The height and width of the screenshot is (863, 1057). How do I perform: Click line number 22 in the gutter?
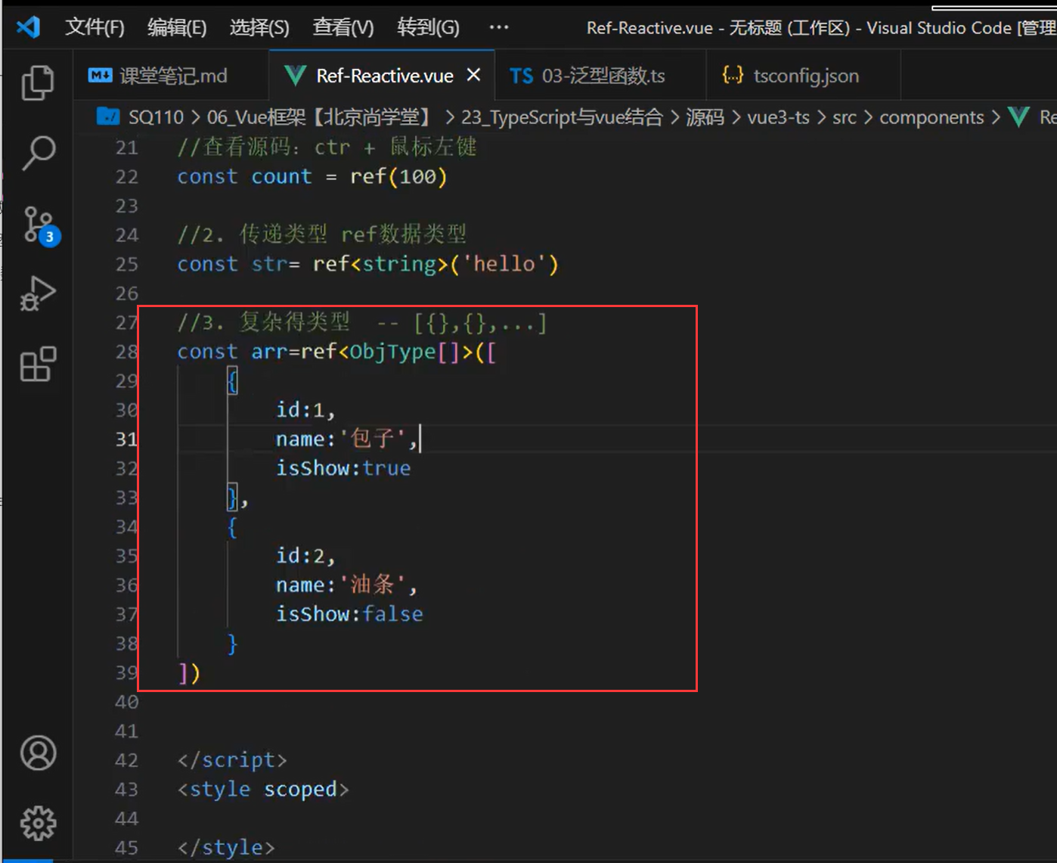[x=127, y=177]
